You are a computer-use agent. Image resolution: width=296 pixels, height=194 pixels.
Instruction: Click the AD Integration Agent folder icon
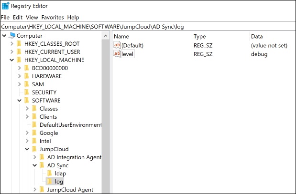[x=42, y=157]
